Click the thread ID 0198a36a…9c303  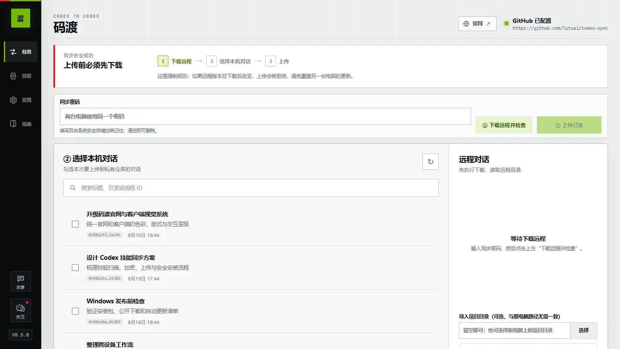click(x=105, y=322)
